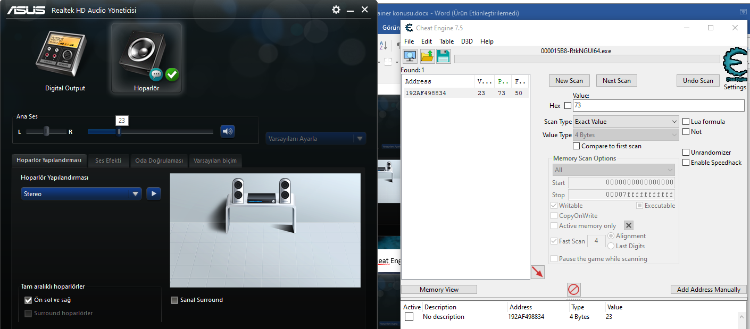Click the ASUS logo in Realtek window
The image size is (750, 329).
(26, 10)
